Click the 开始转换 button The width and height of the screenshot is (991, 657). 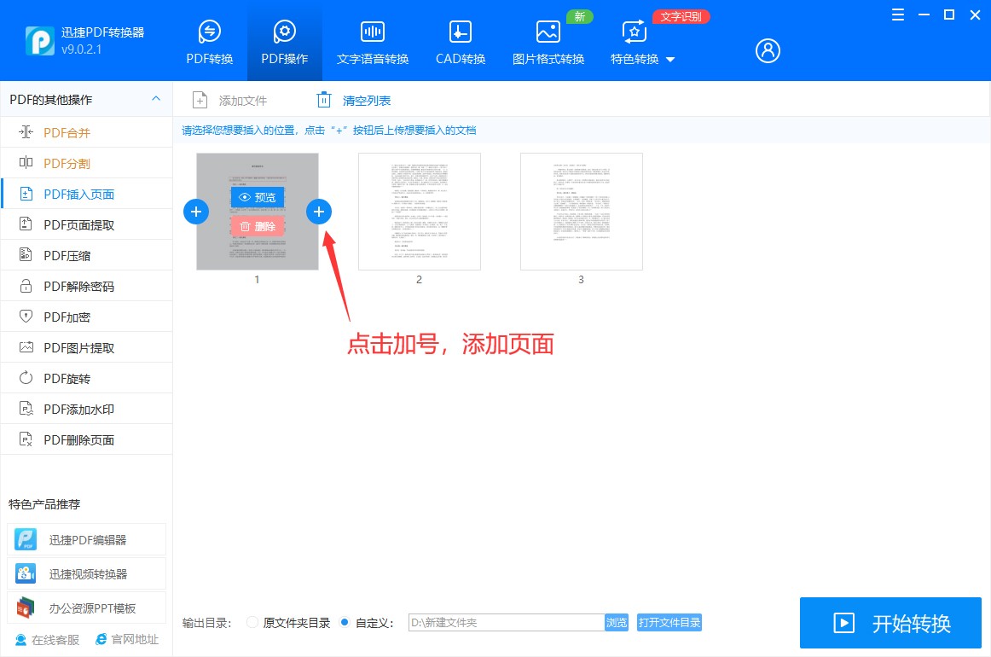click(x=890, y=623)
